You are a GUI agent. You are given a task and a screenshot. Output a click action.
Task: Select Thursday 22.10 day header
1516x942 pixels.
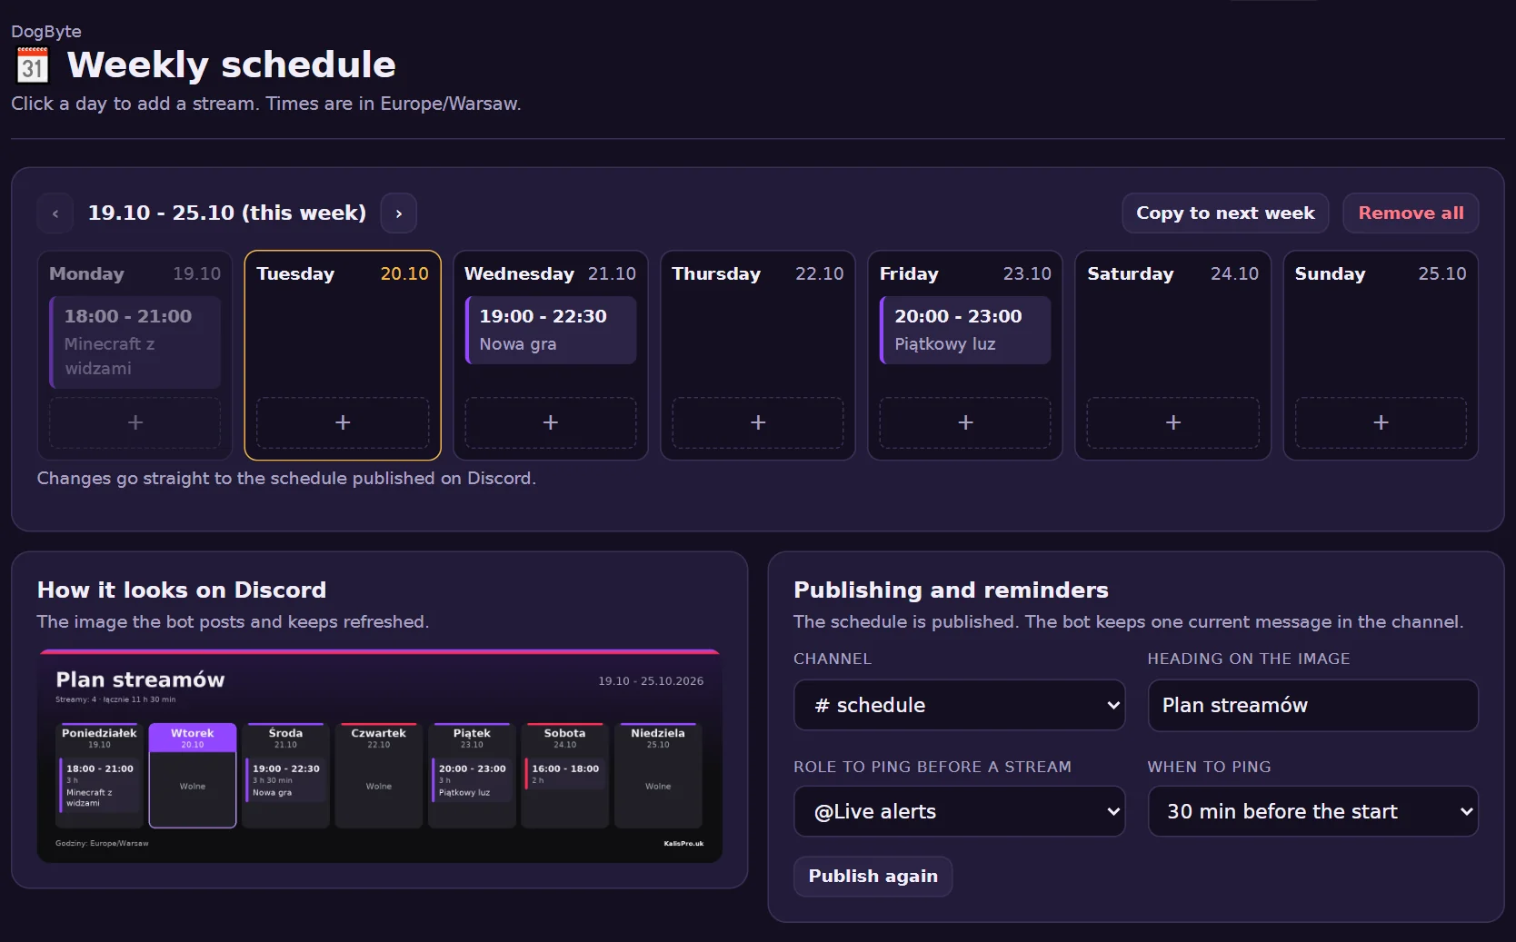coord(758,273)
